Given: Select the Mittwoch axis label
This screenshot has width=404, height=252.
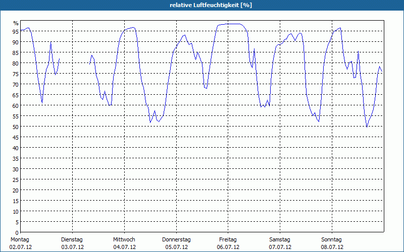Looking at the screenshot, I should point(124,240).
